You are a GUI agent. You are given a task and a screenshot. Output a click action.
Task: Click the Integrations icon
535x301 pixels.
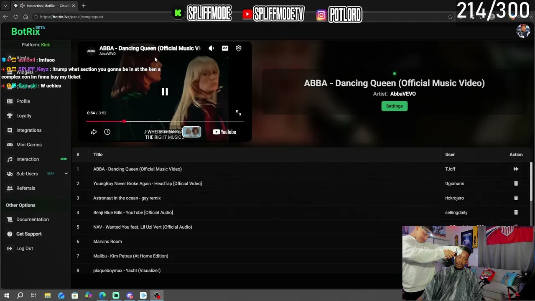[x=10, y=130]
